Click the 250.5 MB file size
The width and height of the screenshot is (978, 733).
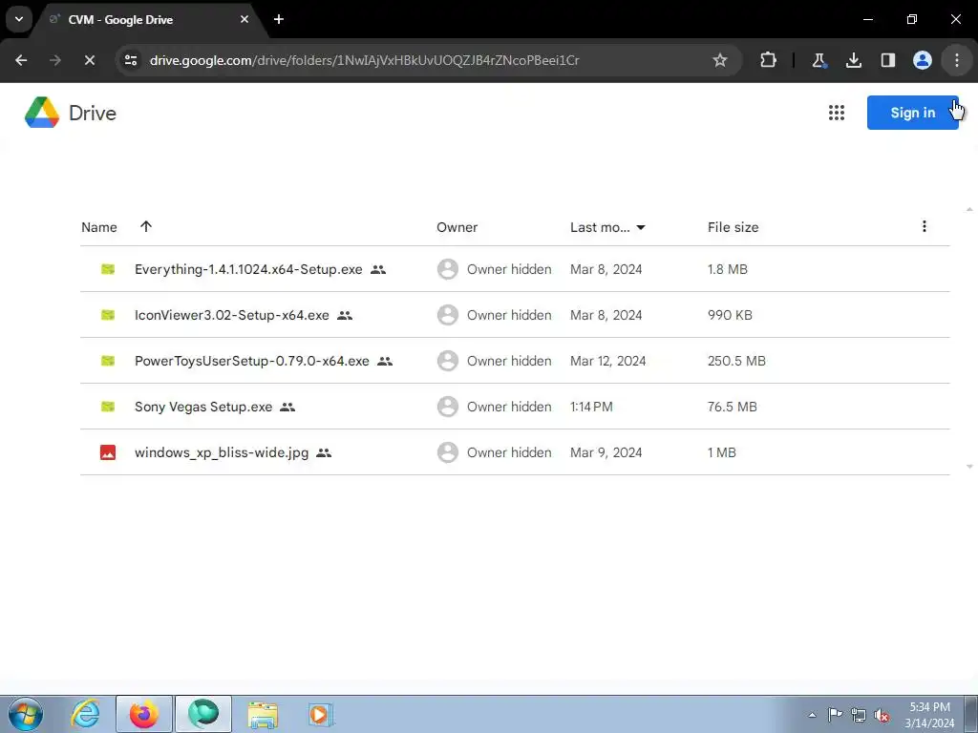(x=736, y=361)
